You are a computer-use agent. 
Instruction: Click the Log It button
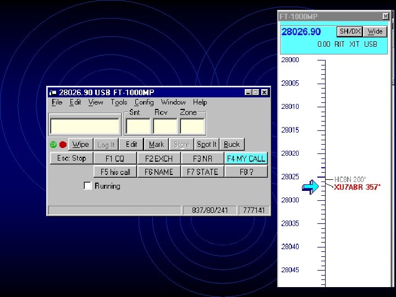pos(106,145)
